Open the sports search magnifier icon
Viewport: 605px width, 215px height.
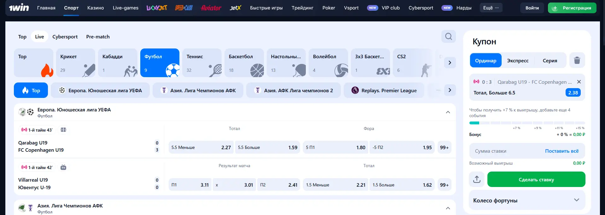tap(448, 37)
